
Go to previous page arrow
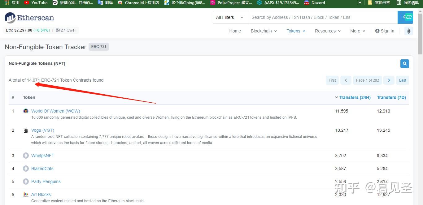(x=346, y=80)
